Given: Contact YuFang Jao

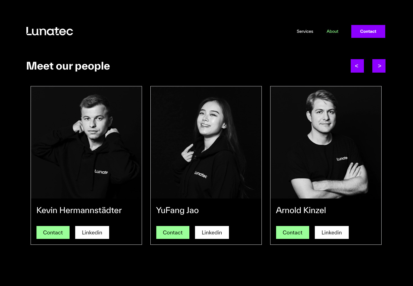Looking at the screenshot, I should coord(173,232).
